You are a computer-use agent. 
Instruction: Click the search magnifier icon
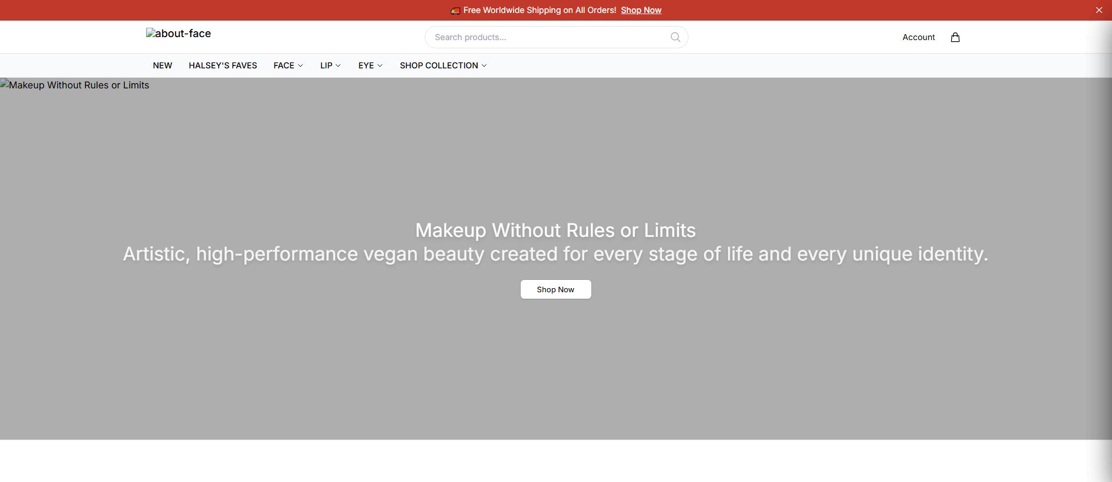coord(675,37)
